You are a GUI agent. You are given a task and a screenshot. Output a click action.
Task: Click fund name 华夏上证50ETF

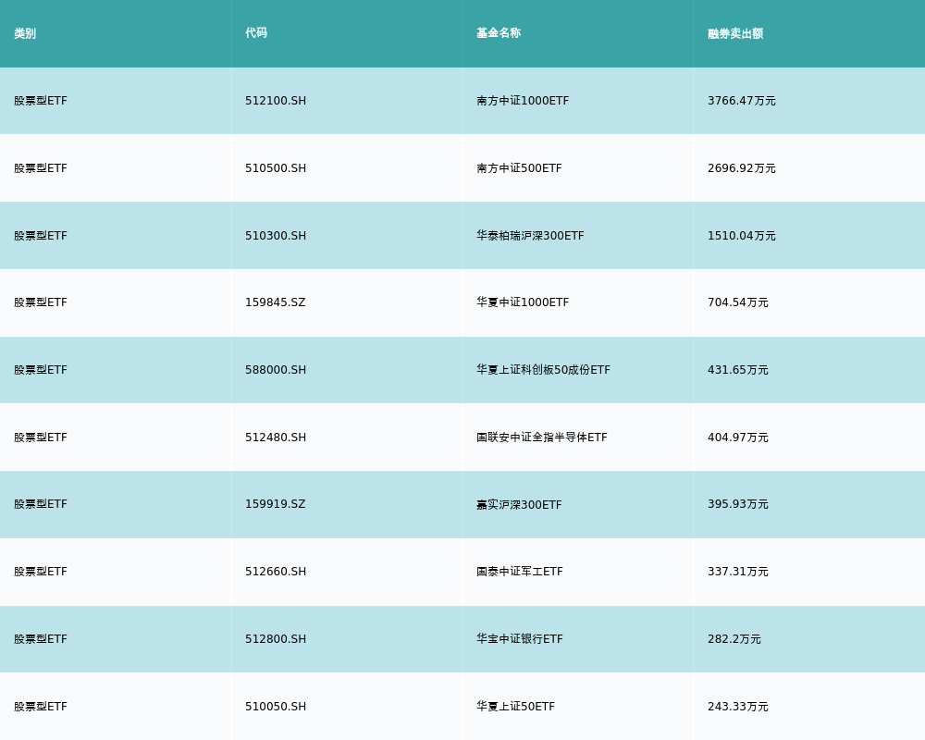click(515, 707)
